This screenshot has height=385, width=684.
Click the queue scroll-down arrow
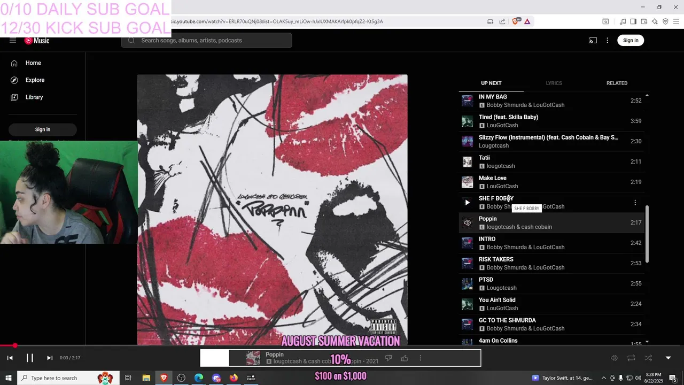[647, 342]
